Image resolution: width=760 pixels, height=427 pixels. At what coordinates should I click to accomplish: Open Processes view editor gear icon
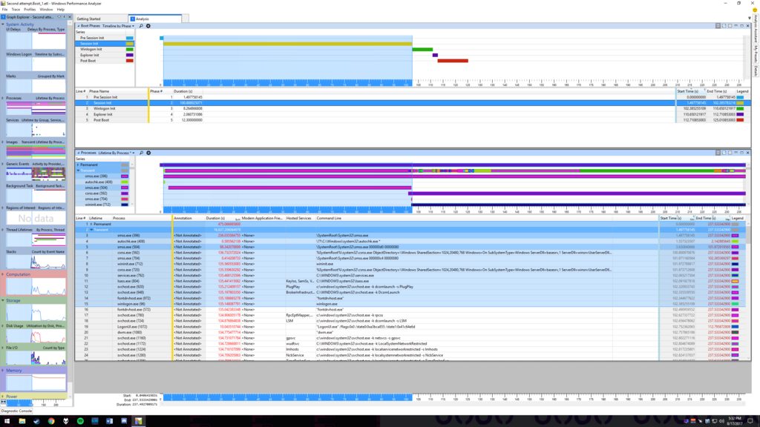pos(148,153)
